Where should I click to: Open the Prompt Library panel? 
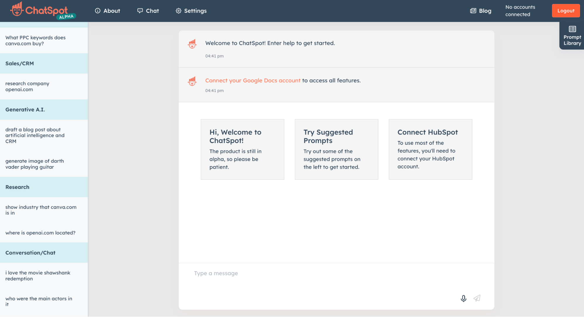point(572,36)
